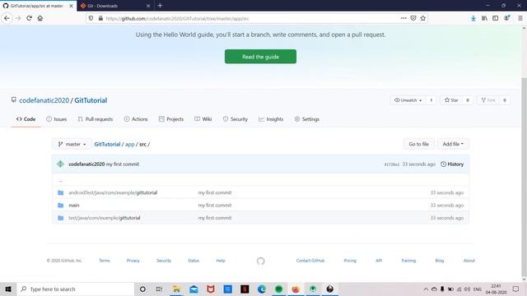Open the GitTutorial repository title link
Viewport: 527px width, 296px height.
91,100
